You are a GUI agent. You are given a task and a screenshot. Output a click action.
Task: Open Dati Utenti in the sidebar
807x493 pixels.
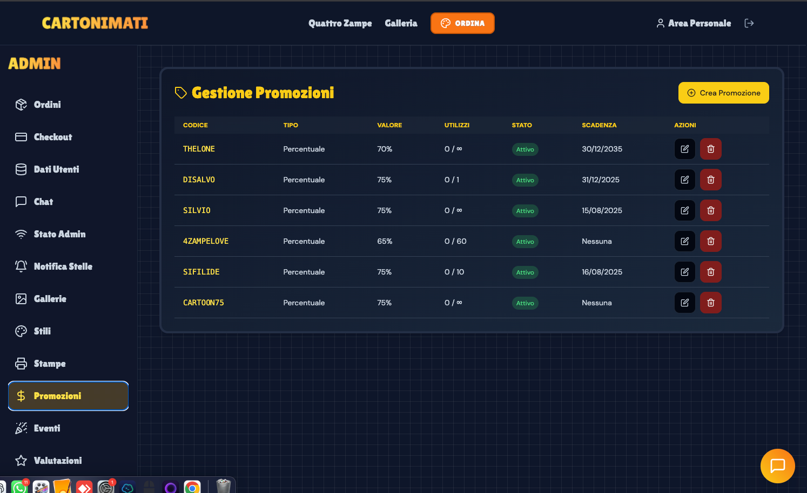point(68,169)
